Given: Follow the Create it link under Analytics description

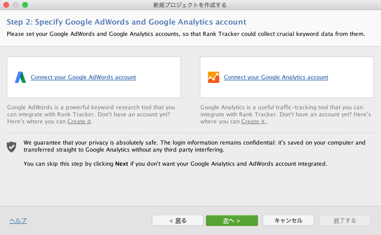Looking at the screenshot, I should 253,122.
